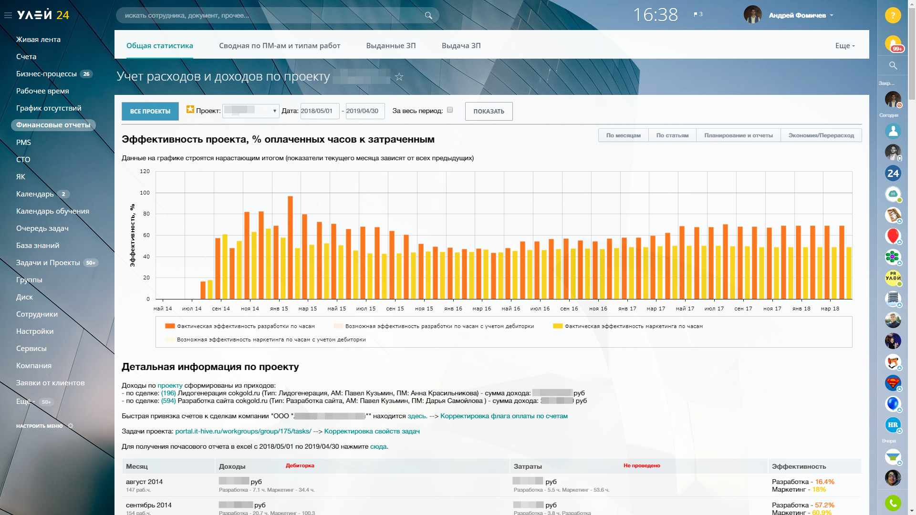Screen dimensions: 916x515
Task: Open Корректировка свойств задач link
Action: pos(372,432)
